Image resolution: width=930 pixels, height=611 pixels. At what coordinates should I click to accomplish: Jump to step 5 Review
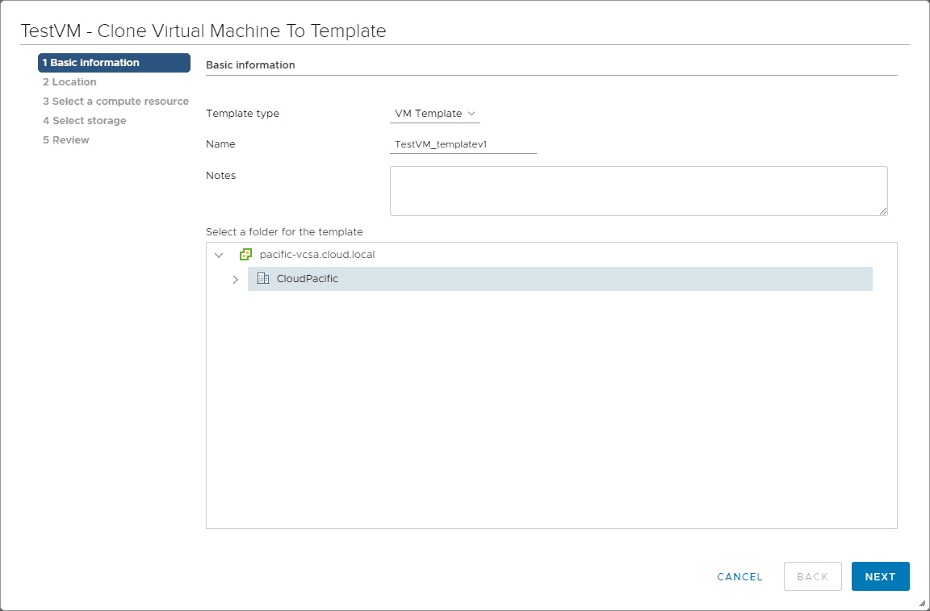(66, 140)
